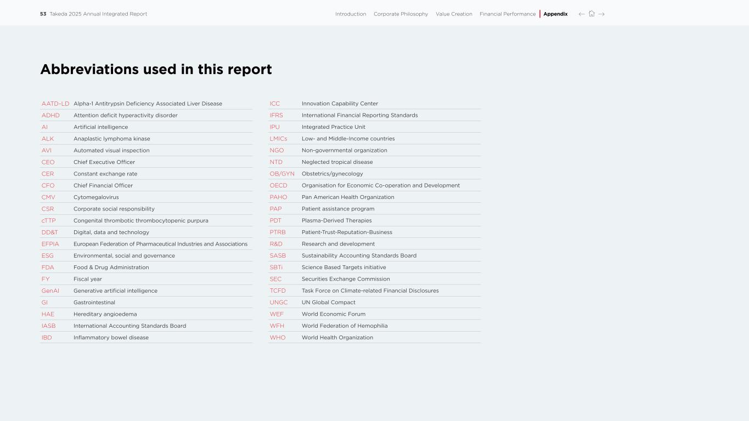The image size is (749, 421).
Task: Click the text World Health Organization
Action: point(337,338)
